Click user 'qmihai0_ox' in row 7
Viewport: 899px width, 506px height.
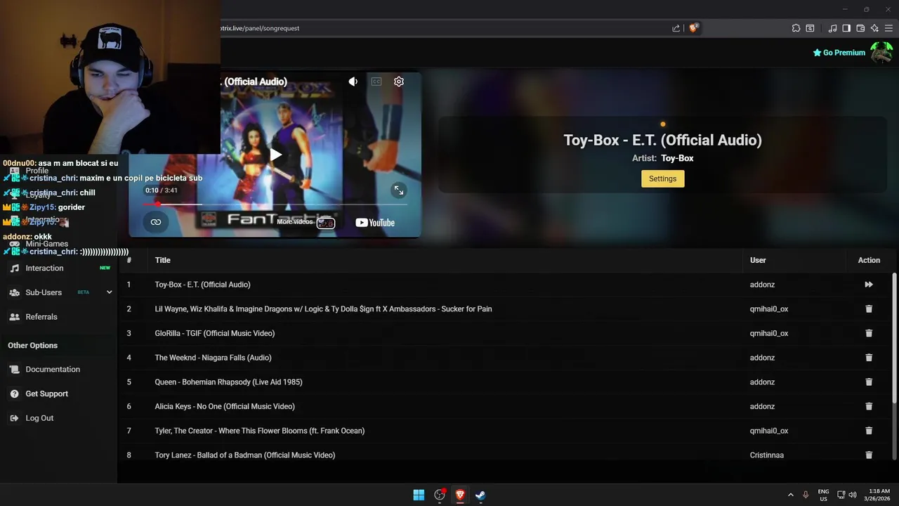click(769, 431)
